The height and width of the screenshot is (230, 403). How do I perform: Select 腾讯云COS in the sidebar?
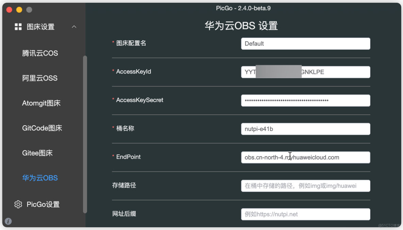tap(40, 53)
